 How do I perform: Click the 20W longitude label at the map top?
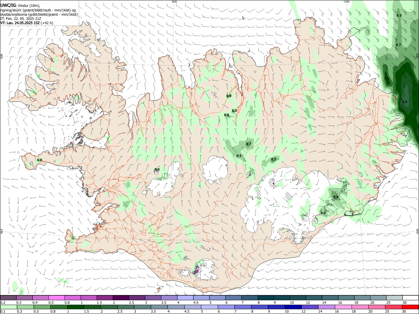pos(174,1)
